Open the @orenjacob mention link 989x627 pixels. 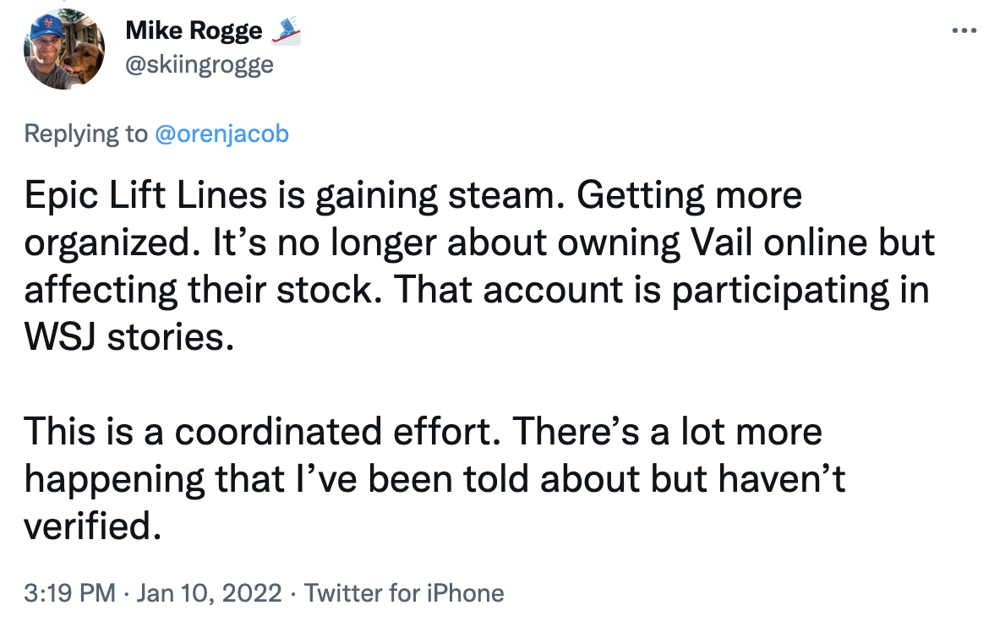coord(221,134)
